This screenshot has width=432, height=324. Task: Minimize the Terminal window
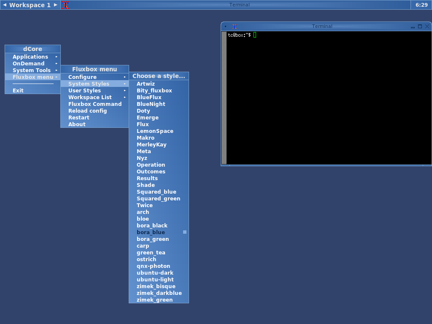[x=413, y=27]
